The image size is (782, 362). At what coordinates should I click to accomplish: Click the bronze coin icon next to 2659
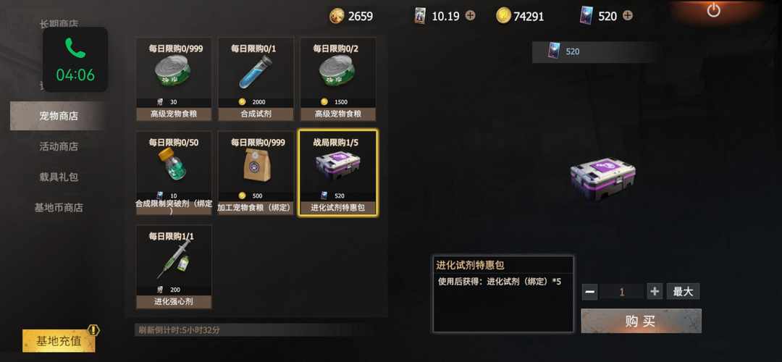point(337,16)
